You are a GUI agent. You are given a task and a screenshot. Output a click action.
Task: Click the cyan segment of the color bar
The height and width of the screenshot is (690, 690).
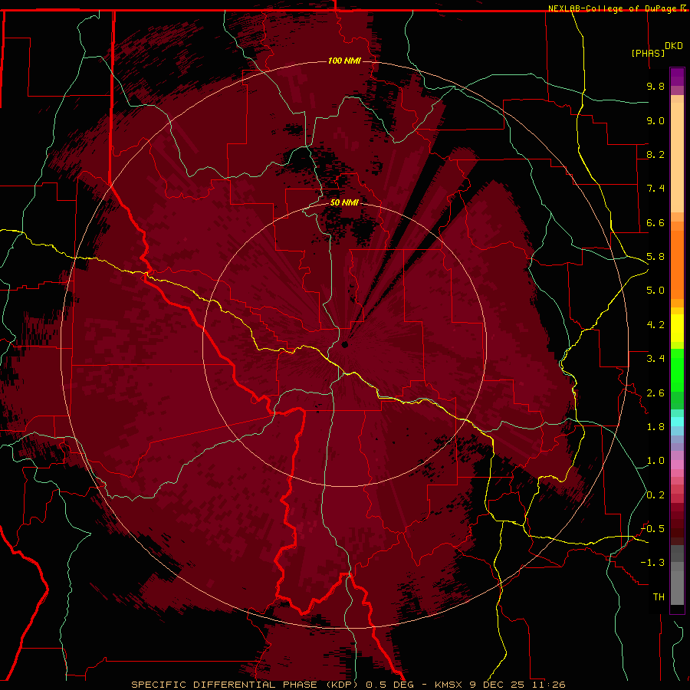coord(677,422)
